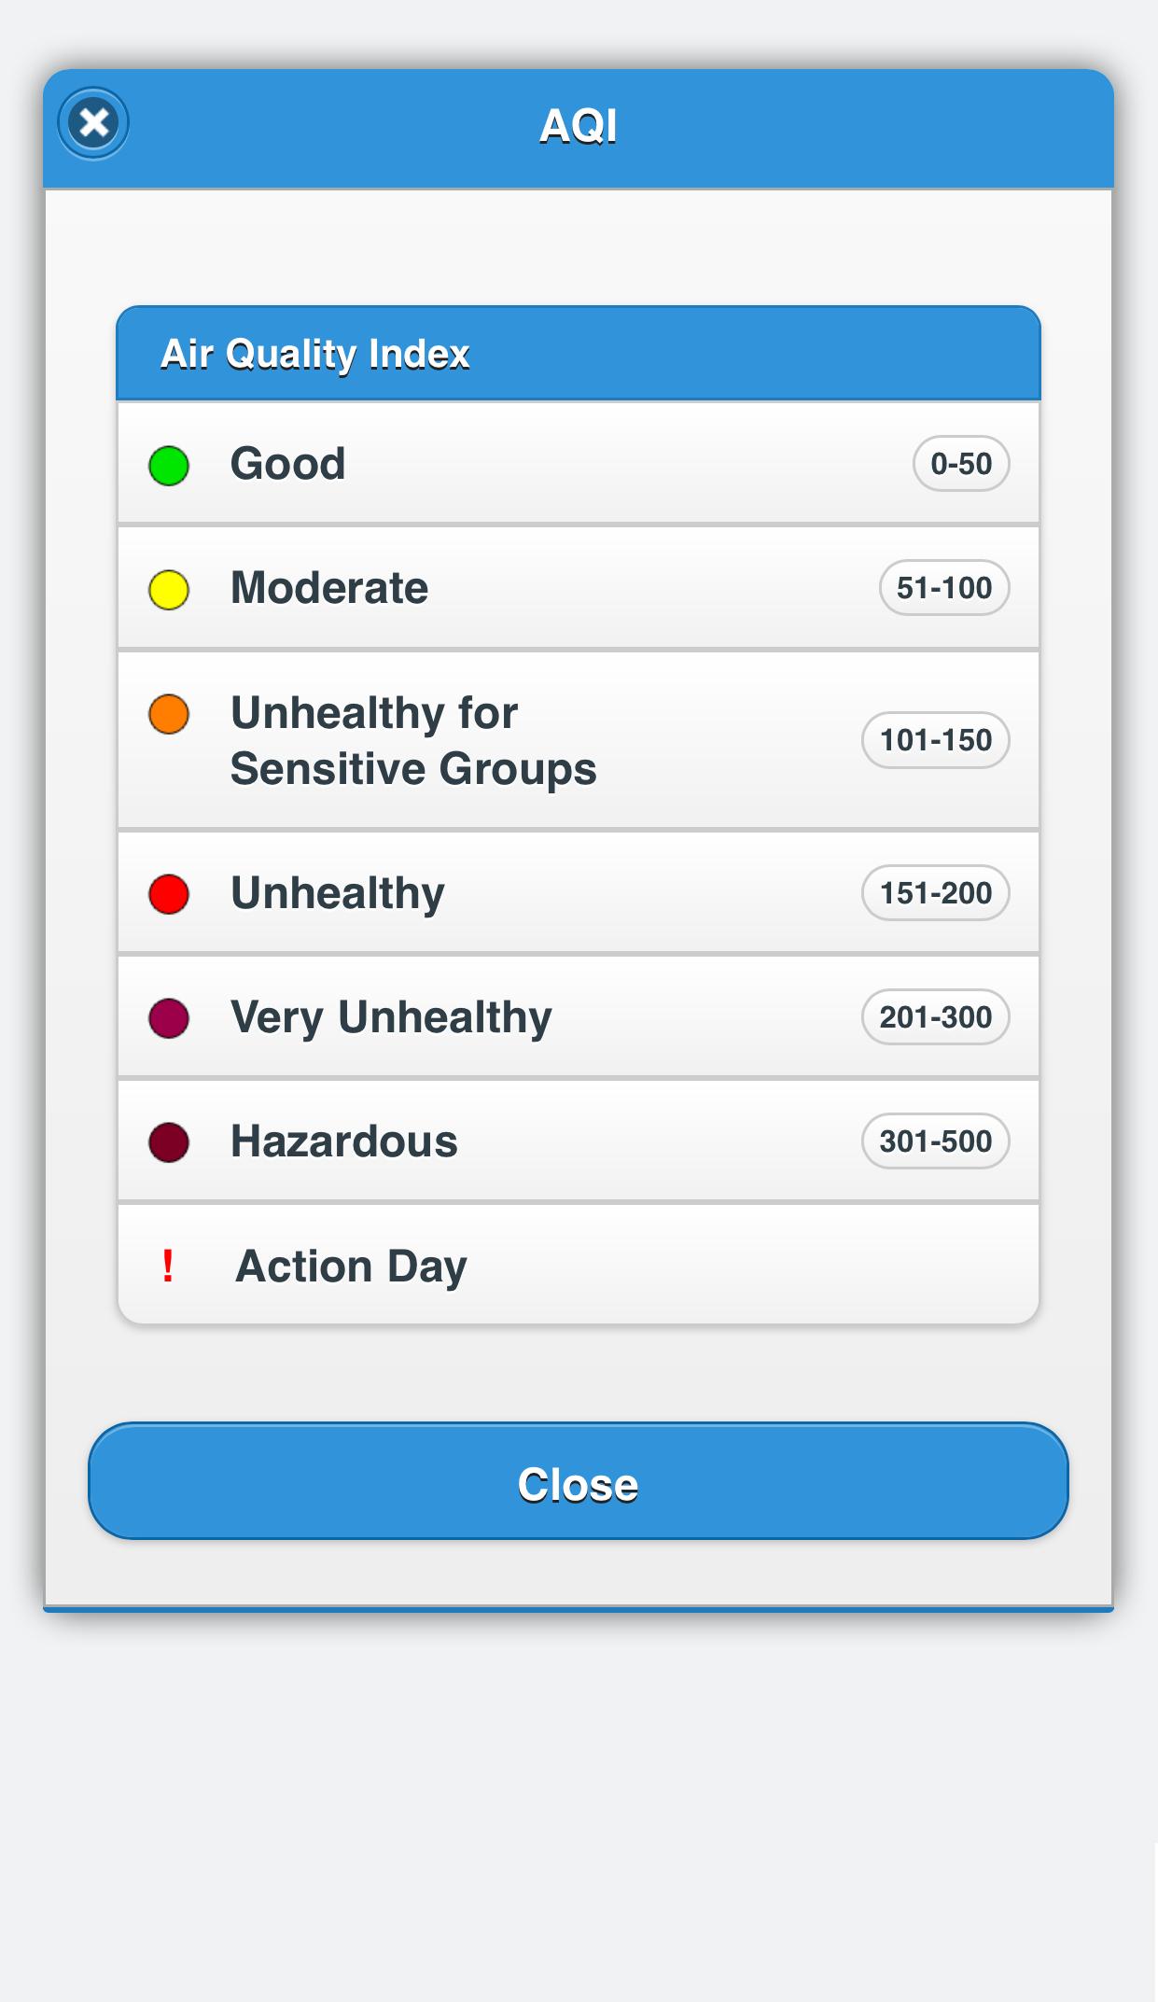This screenshot has height=2002, width=1158.
Task: Click the AQI title in top bar
Action: pos(579,126)
